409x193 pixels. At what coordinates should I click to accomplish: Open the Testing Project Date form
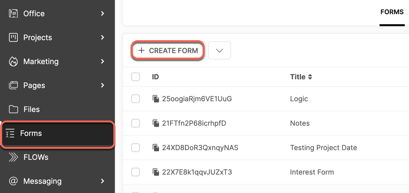point(323,148)
